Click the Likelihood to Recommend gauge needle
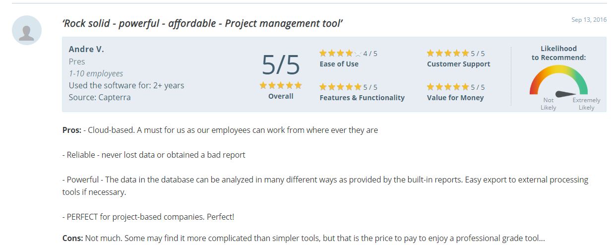Screen dimensions: 614x245 click(x=566, y=93)
